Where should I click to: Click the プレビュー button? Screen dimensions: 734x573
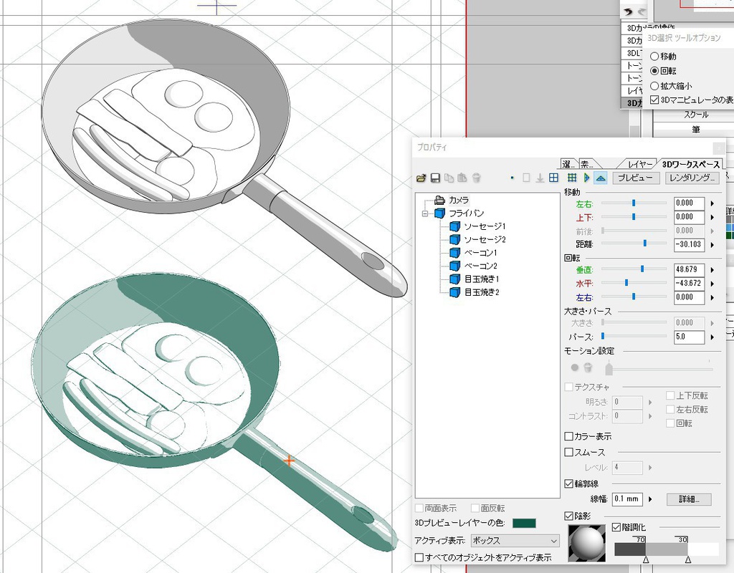click(x=636, y=178)
